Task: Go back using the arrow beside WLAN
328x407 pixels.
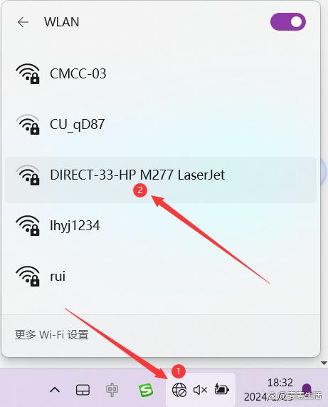Action: [x=23, y=22]
